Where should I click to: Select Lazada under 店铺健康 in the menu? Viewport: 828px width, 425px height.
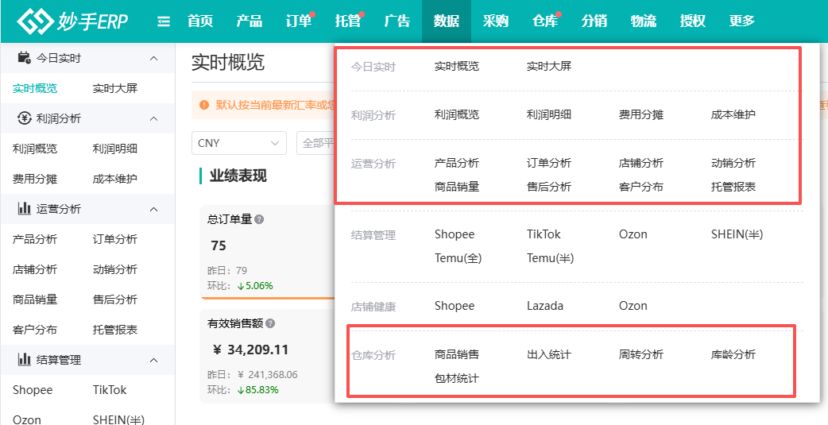544,306
